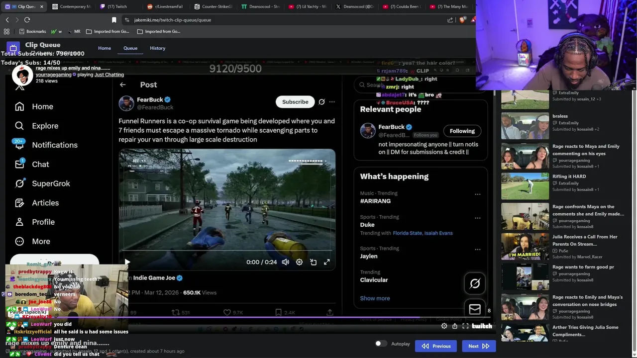Open the floating Grok button
This screenshot has height=358, width=637.
(x=475, y=283)
